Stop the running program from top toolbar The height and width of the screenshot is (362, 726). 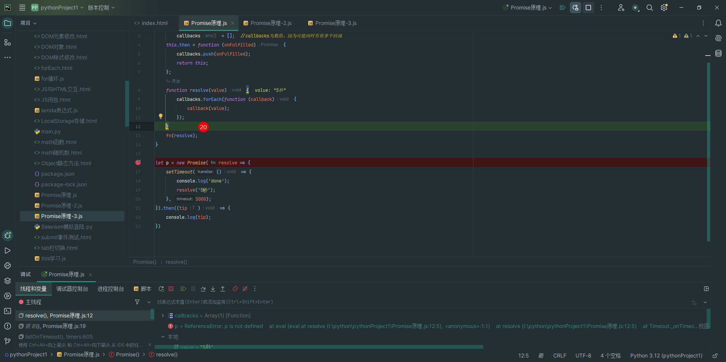pos(588,8)
